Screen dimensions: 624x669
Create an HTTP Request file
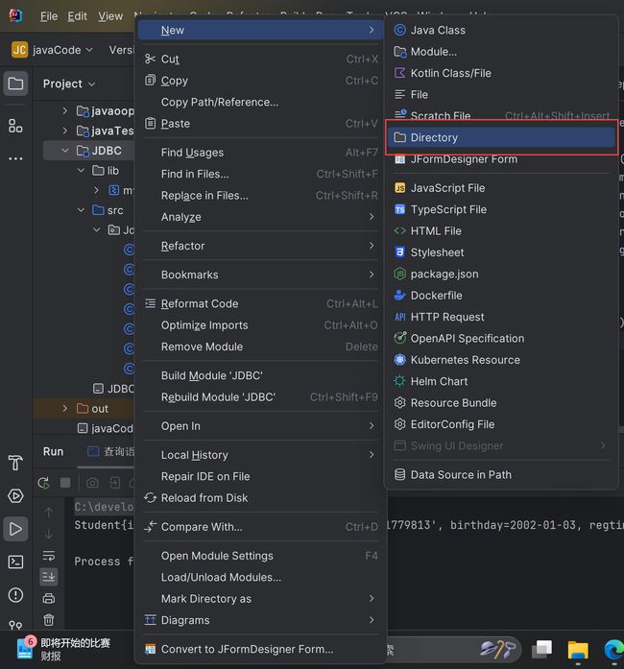(x=501, y=317)
